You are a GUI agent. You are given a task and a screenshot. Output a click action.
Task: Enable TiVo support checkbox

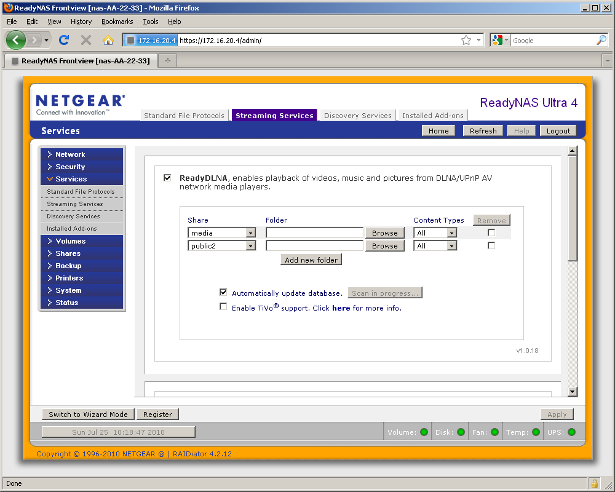(x=223, y=306)
